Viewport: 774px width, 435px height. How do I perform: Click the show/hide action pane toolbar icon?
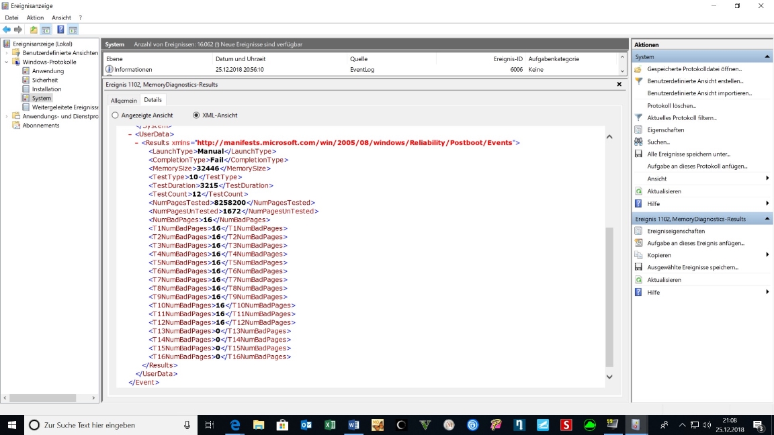73,30
